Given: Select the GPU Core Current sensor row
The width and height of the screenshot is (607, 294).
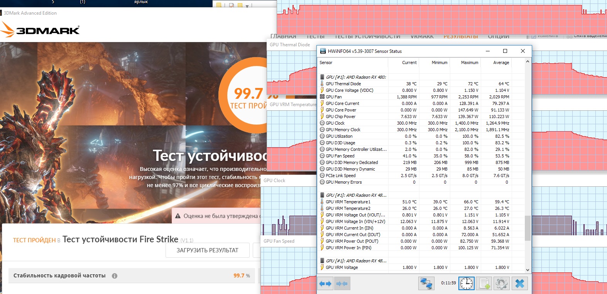Looking at the screenshot, I should click(421, 103).
